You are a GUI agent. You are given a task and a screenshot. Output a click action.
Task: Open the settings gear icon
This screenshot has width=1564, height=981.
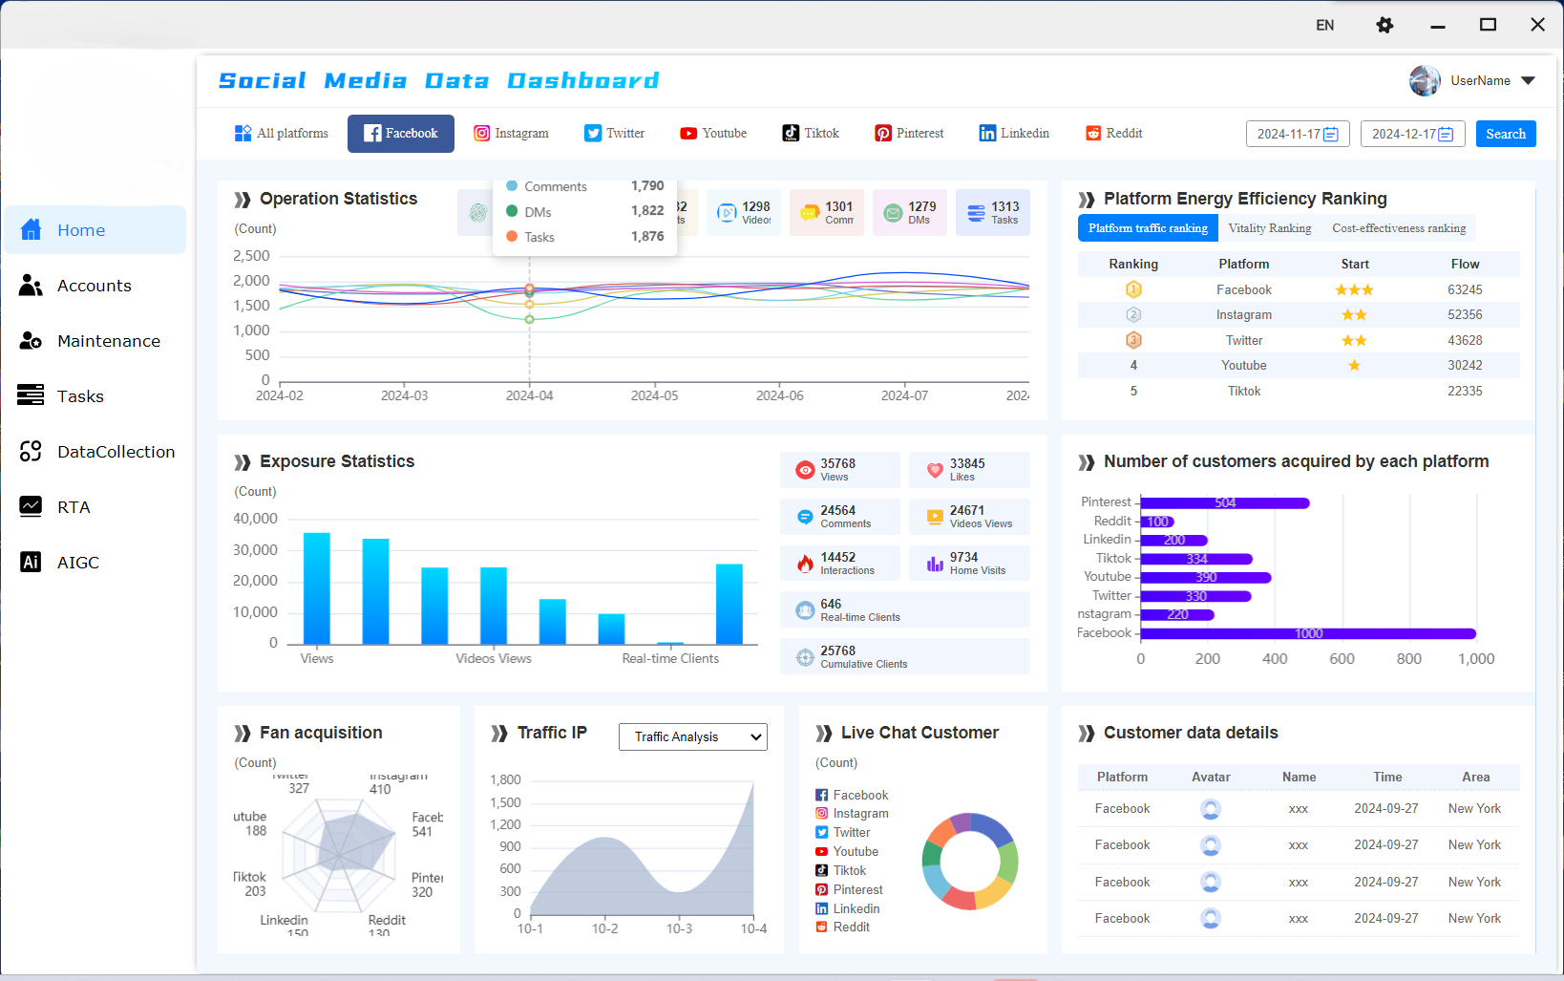1384,25
